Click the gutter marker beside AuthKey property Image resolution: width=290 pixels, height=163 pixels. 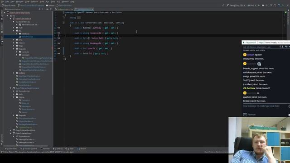tap(58, 28)
